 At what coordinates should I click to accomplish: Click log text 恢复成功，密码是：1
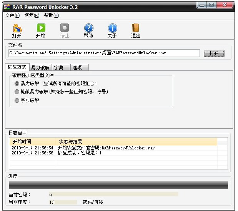click(80, 153)
